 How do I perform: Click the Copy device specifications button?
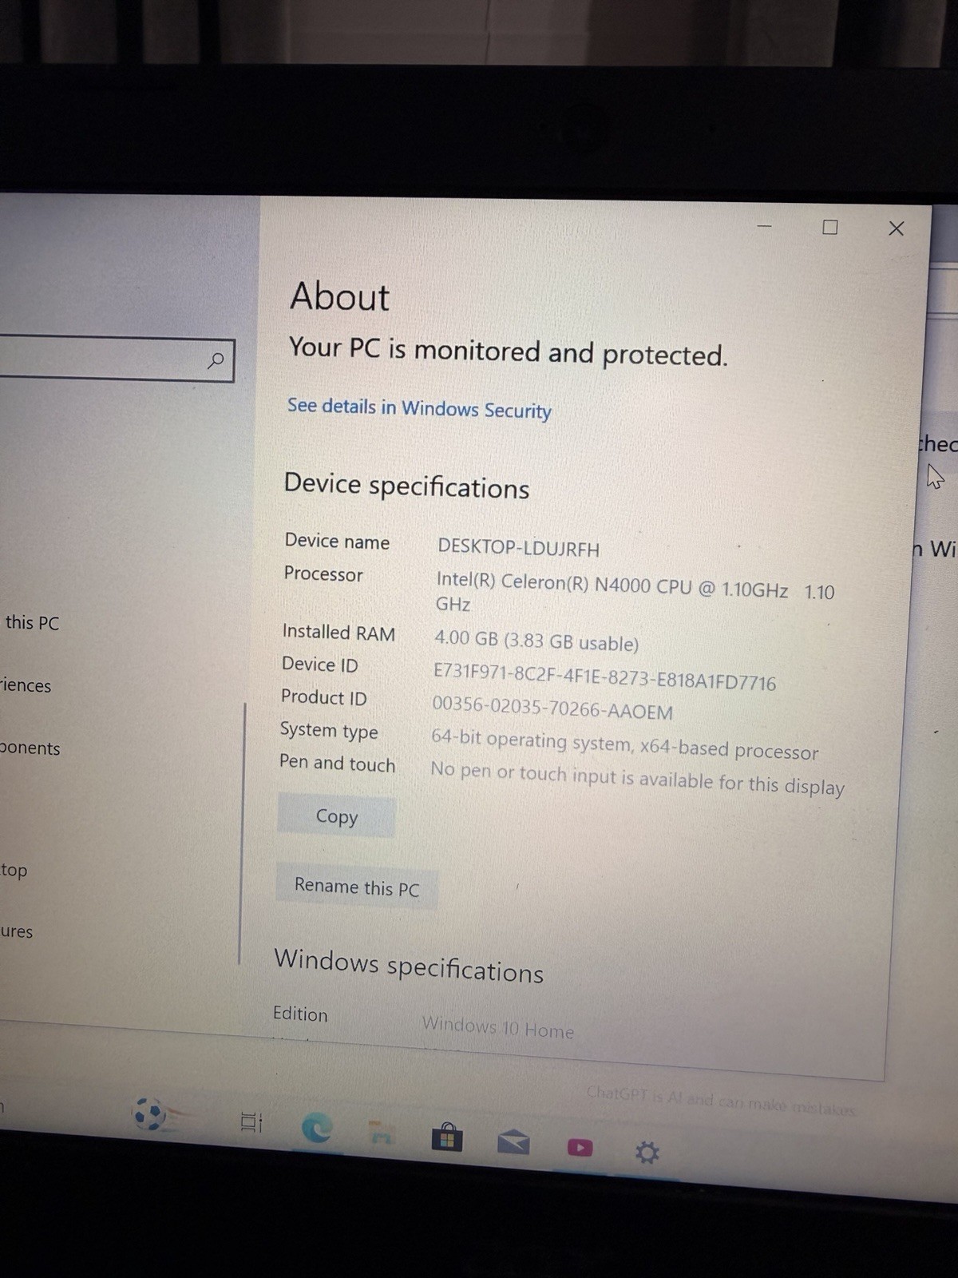336,816
